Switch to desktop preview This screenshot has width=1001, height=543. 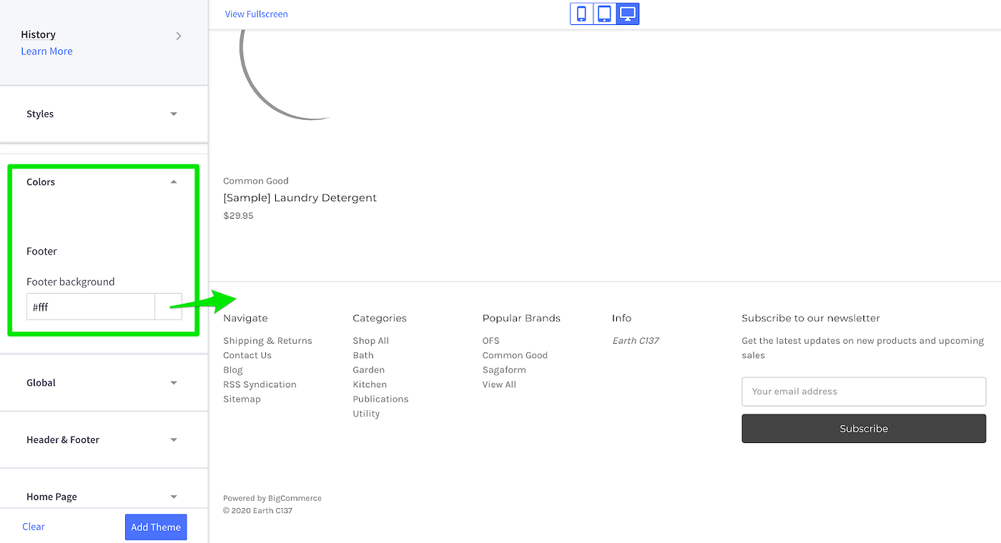(x=628, y=14)
